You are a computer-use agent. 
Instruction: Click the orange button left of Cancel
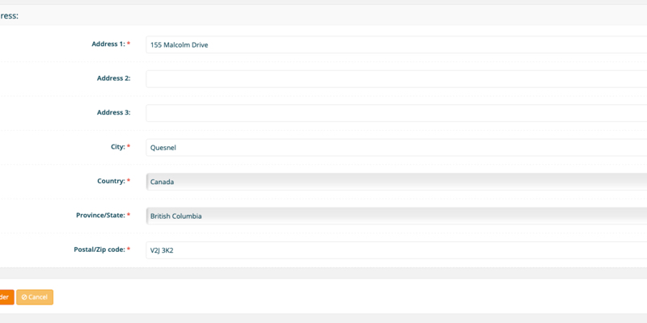point(6,297)
